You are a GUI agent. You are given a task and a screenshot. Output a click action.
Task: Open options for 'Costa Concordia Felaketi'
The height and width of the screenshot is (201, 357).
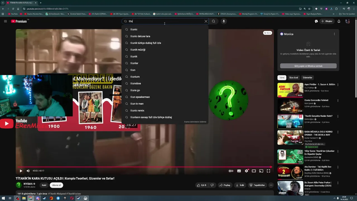(x=338, y=100)
